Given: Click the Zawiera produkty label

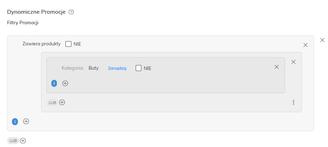Looking at the screenshot, I should pyautogui.click(x=41, y=44).
